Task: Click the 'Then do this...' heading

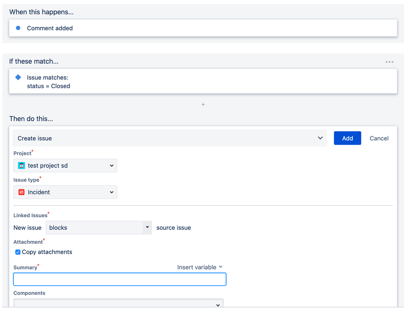Action: coord(31,119)
